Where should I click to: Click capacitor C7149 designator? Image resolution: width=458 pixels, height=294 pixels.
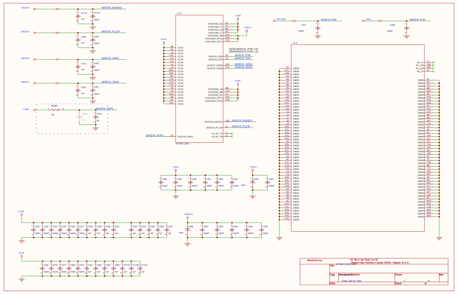[x=144, y=265]
